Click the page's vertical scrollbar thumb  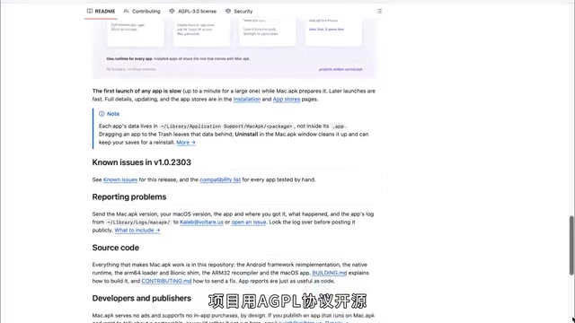[571, 245]
